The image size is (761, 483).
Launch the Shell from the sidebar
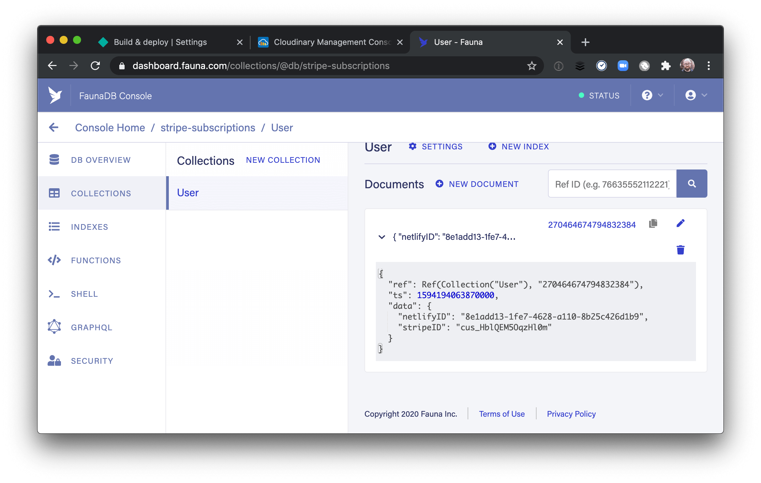pyautogui.click(x=84, y=294)
